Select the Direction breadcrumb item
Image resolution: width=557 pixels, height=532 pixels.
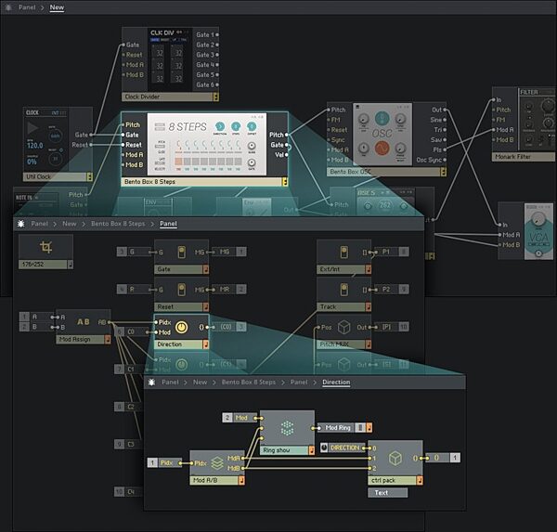click(336, 382)
